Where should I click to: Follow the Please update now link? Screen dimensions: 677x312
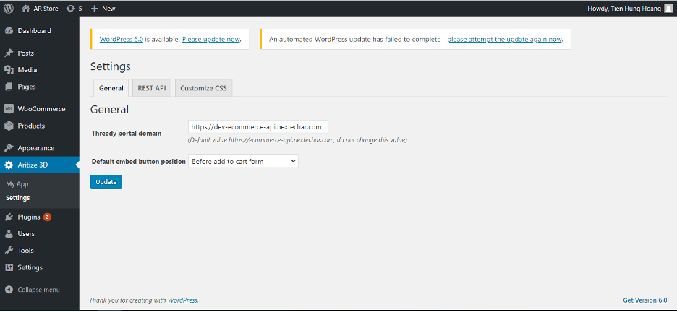[210, 39]
